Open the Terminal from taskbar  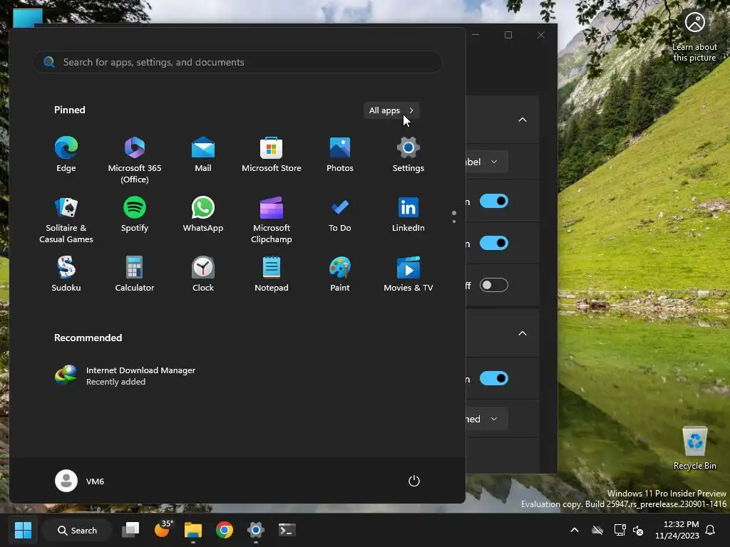click(x=287, y=530)
